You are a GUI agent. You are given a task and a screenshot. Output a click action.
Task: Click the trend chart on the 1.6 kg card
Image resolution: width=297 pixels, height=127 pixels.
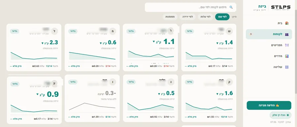tap(209, 107)
